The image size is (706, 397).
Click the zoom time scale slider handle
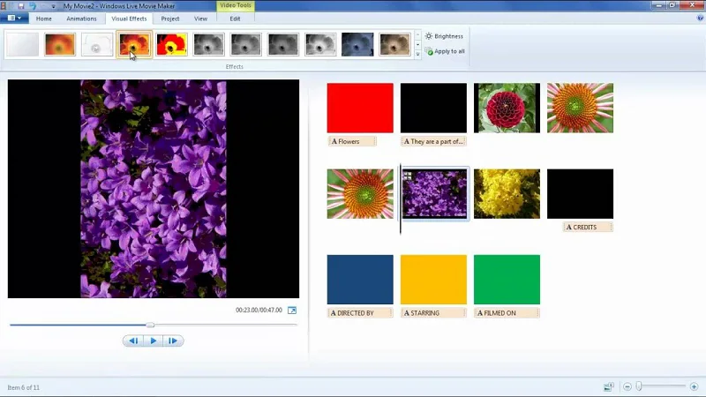638,386
